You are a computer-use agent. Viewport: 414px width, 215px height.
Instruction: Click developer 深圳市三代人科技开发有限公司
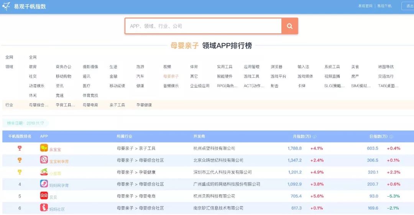click(222, 172)
